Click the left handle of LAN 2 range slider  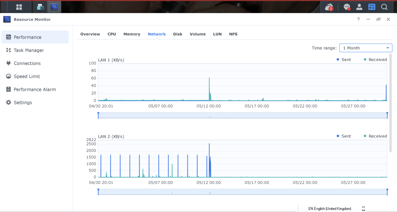coord(98,192)
